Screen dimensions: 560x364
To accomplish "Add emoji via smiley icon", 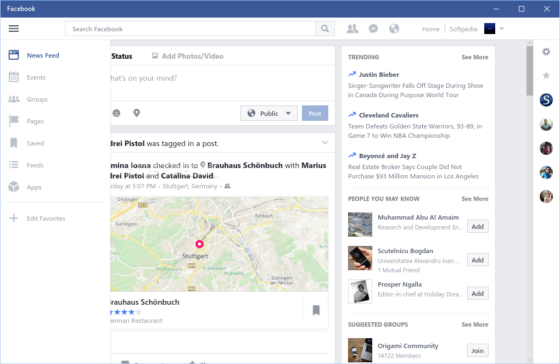I will coord(116,113).
